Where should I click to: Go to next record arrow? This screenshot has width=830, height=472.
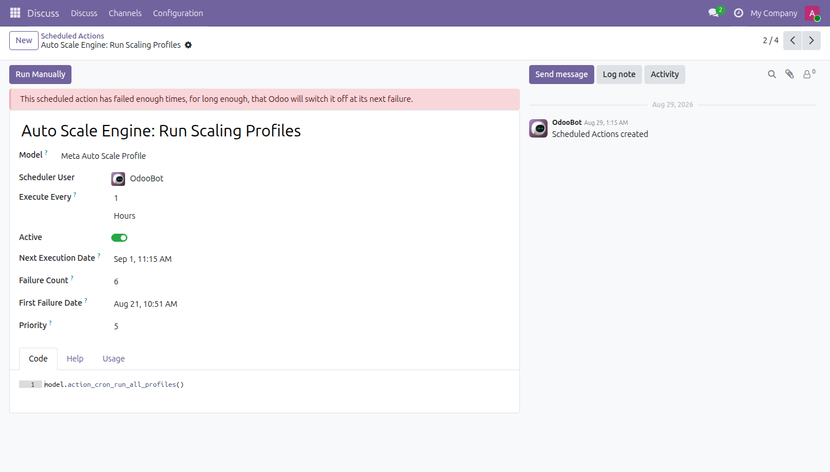point(812,40)
